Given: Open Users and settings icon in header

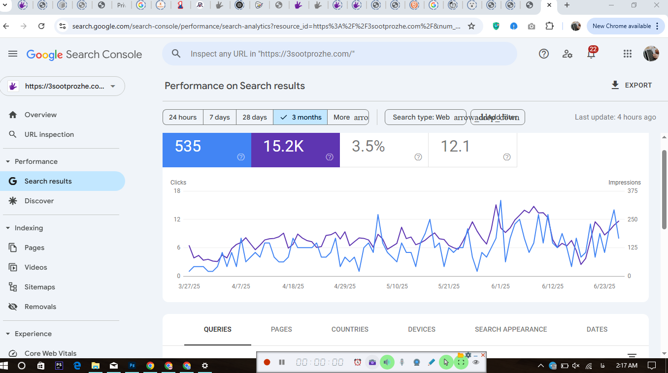Looking at the screenshot, I should pos(568,54).
